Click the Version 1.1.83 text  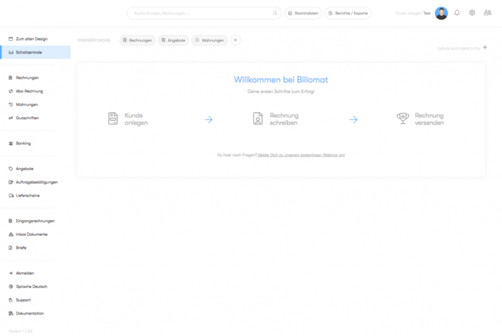[20, 331]
